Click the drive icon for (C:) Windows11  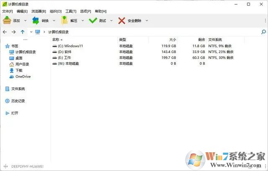pos(54,46)
